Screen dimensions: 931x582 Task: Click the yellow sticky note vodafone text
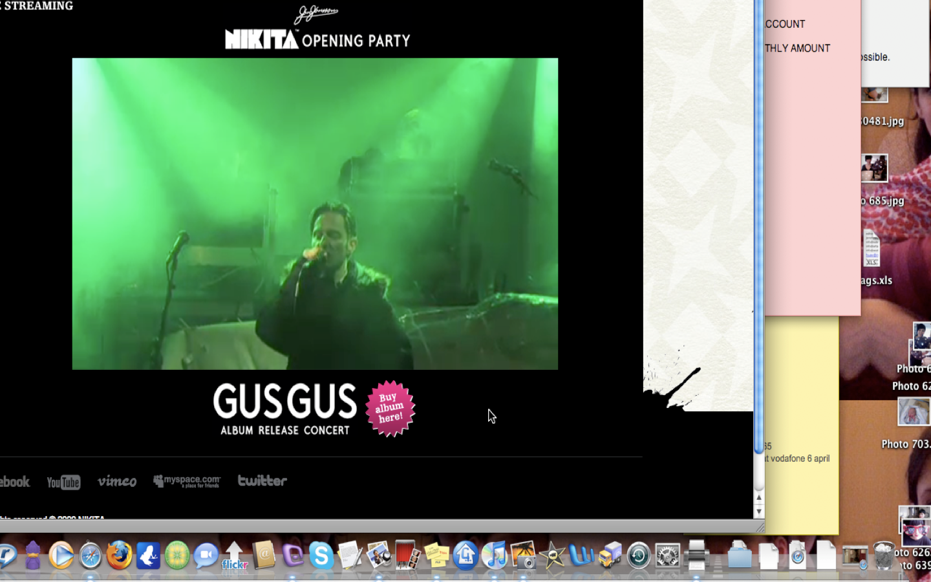tap(798, 458)
